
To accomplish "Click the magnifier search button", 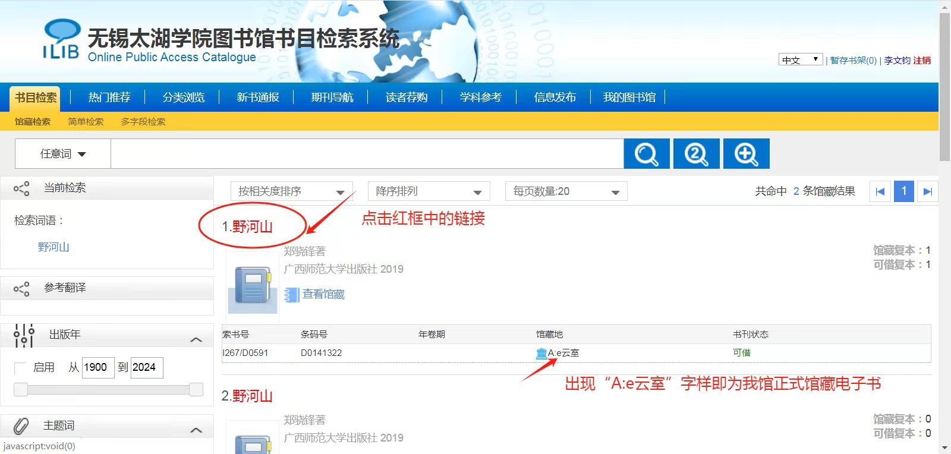I will (646, 154).
